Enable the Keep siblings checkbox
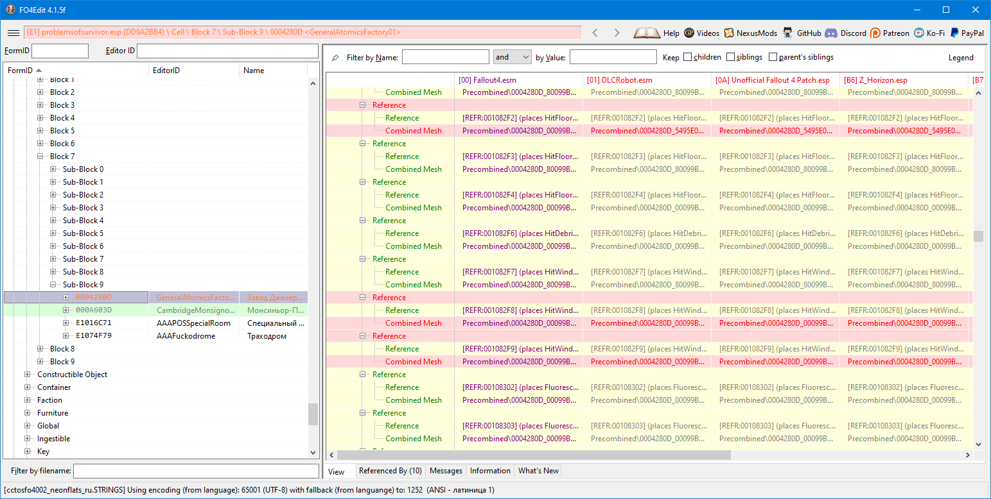This screenshot has width=991, height=499. tap(730, 57)
